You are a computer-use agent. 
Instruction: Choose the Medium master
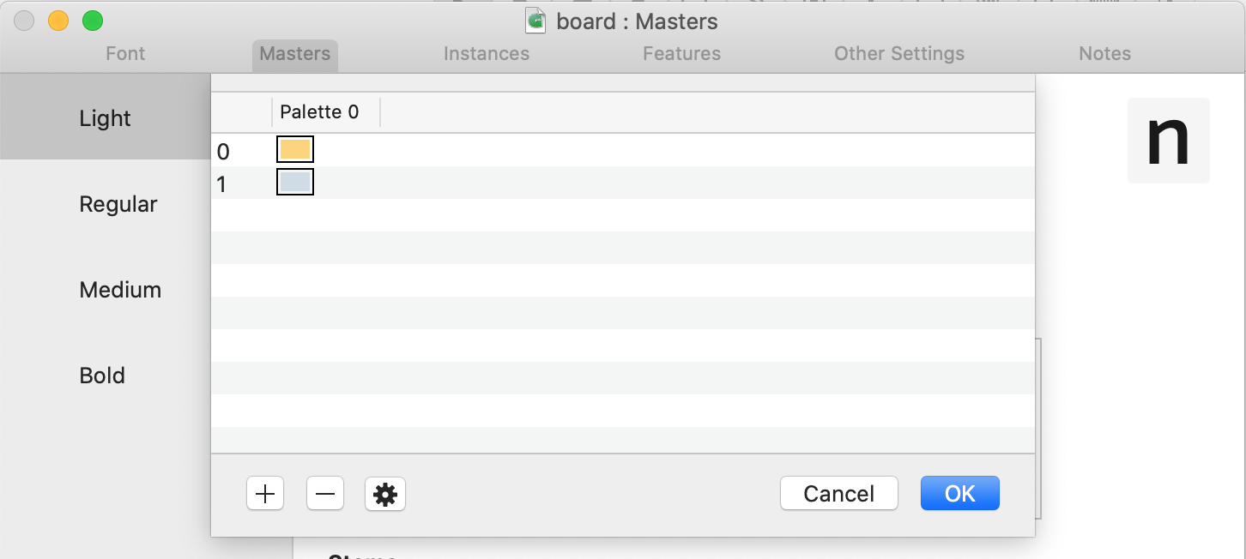click(120, 290)
